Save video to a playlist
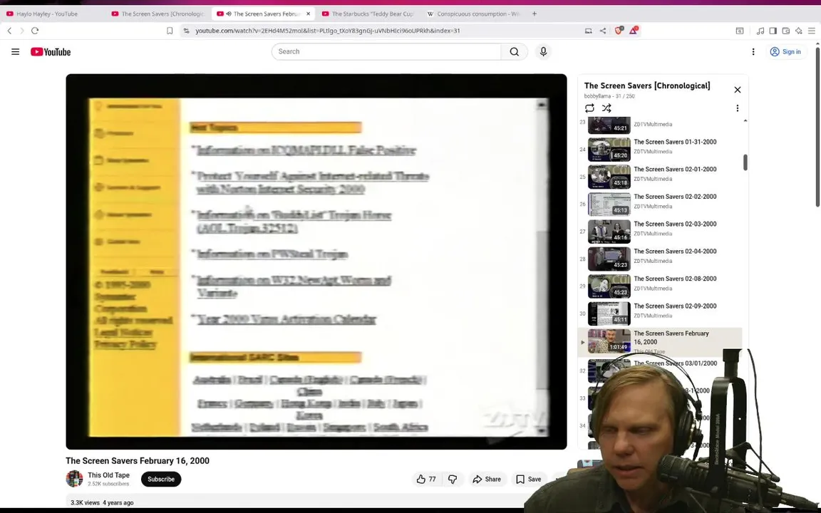This screenshot has width=821, height=513. point(529,479)
